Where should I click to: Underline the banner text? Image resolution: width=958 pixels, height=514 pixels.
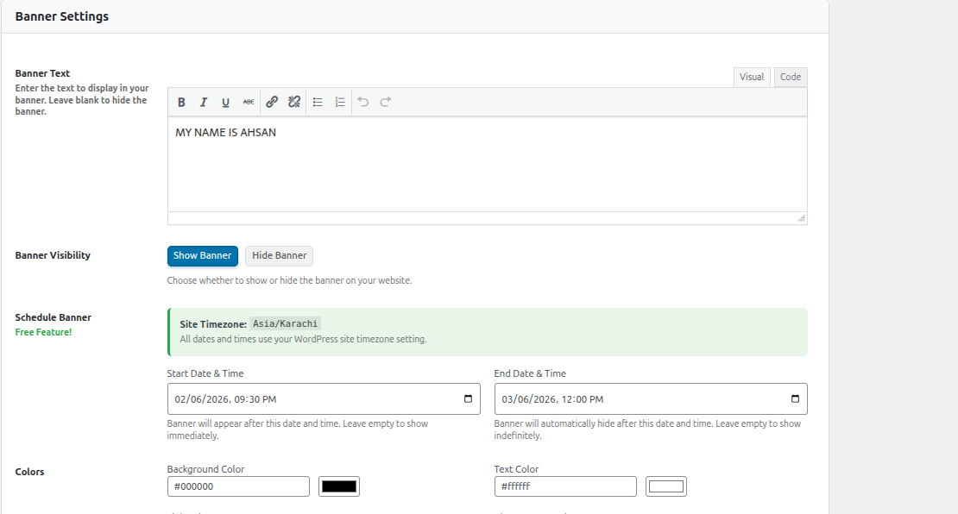pyautogui.click(x=225, y=102)
